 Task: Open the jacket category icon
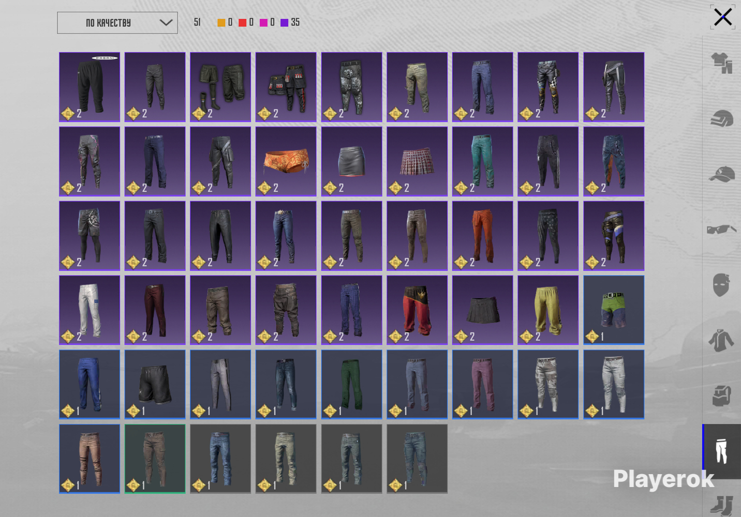click(721, 341)
